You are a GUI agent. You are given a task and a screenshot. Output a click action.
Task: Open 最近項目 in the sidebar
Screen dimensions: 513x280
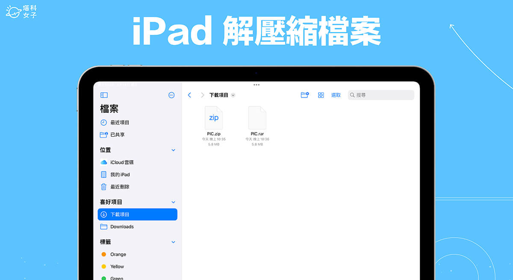[120, 123]
